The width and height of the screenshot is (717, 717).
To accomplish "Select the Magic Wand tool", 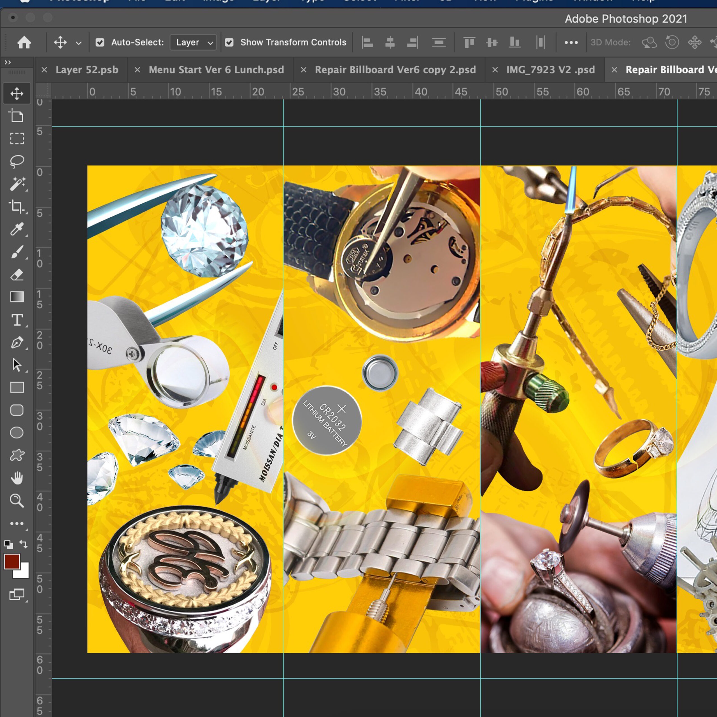I will [17, 184].
